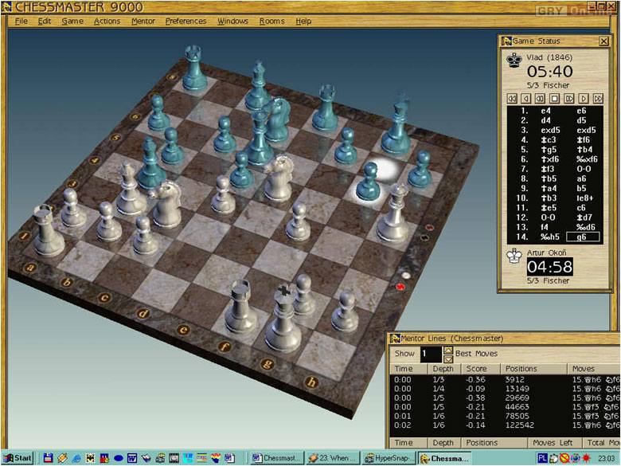
Task: Close the Game Status panel
Action: click(603, 41)
